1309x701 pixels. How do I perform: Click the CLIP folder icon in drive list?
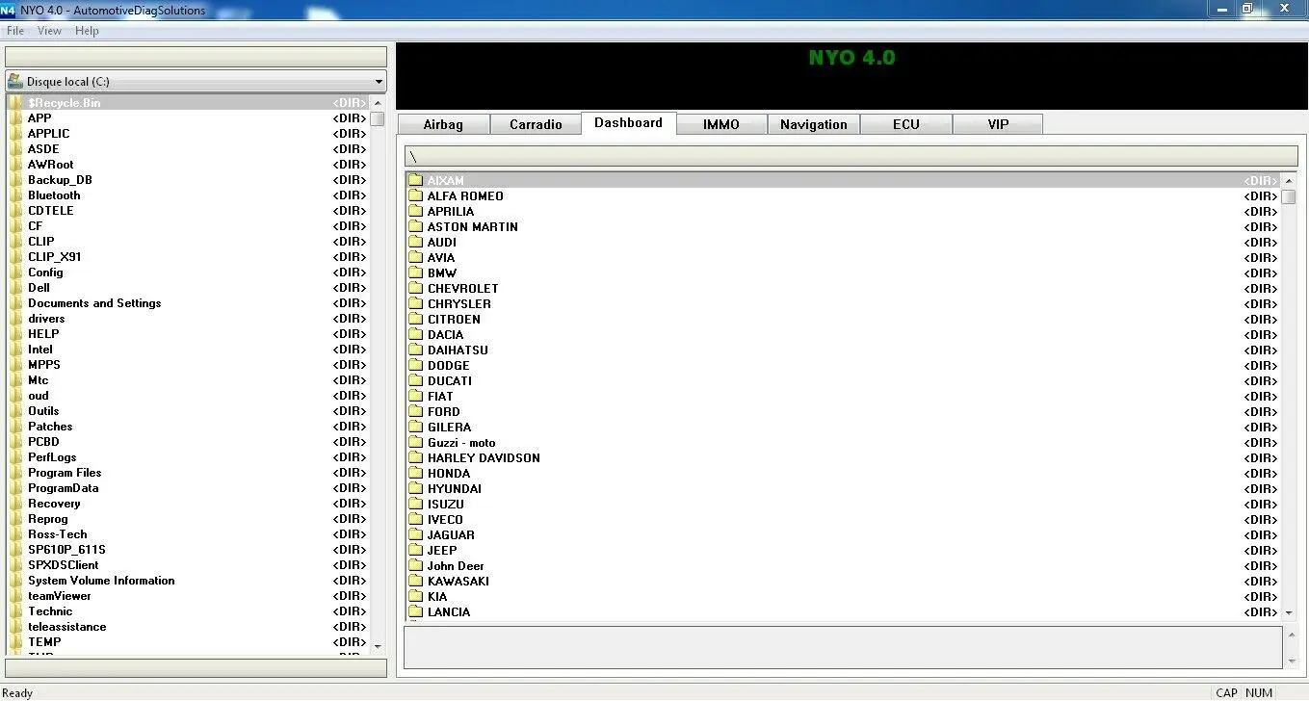pos(15,242)
